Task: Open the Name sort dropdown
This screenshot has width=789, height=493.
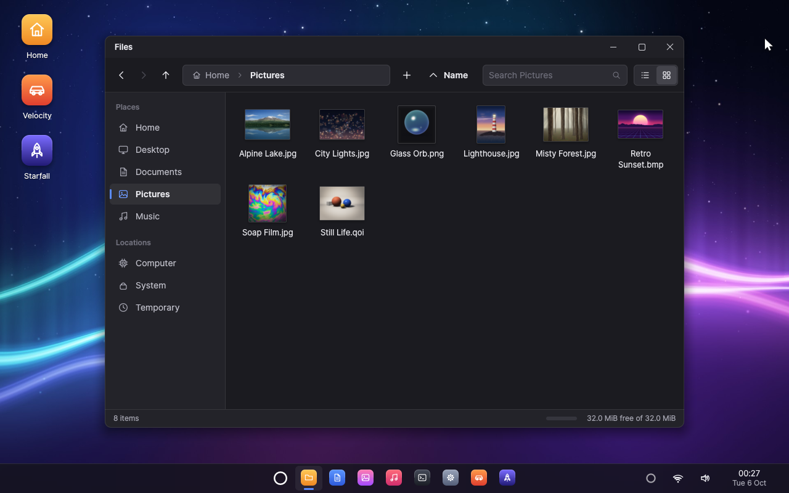Action: point(456,75)
